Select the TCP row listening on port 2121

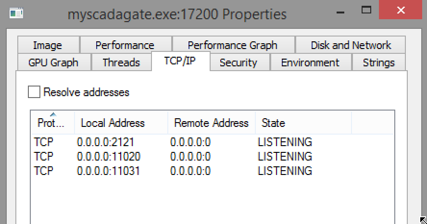tap(213, 142)
